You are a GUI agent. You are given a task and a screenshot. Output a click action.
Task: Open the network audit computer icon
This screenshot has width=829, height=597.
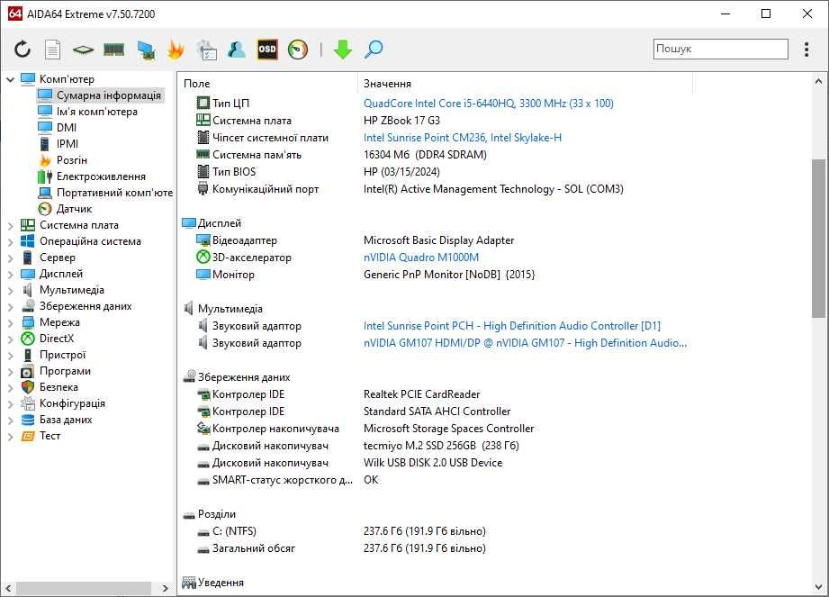click(146, 50)
